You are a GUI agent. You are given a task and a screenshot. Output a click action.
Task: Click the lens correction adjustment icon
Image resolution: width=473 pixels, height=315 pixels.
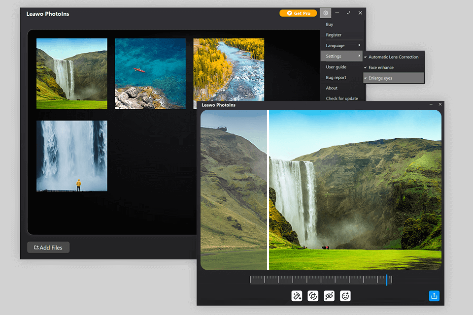tap(313, 296)
